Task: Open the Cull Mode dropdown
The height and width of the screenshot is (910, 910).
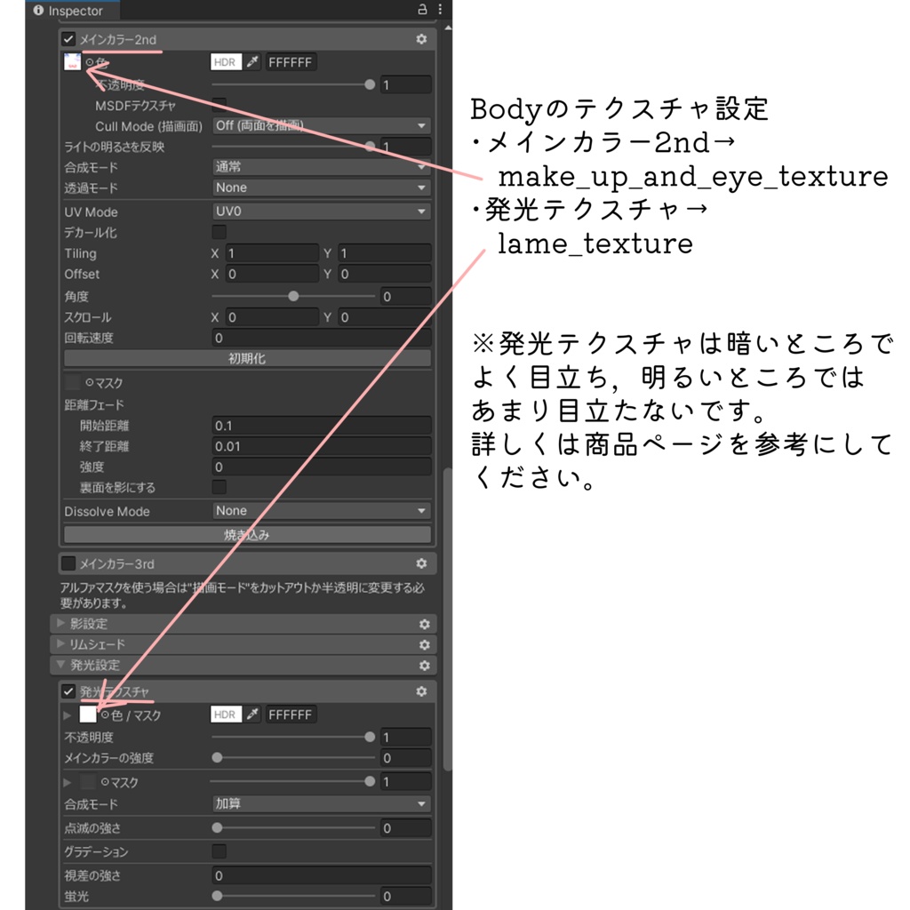Action: coord(320,125)
